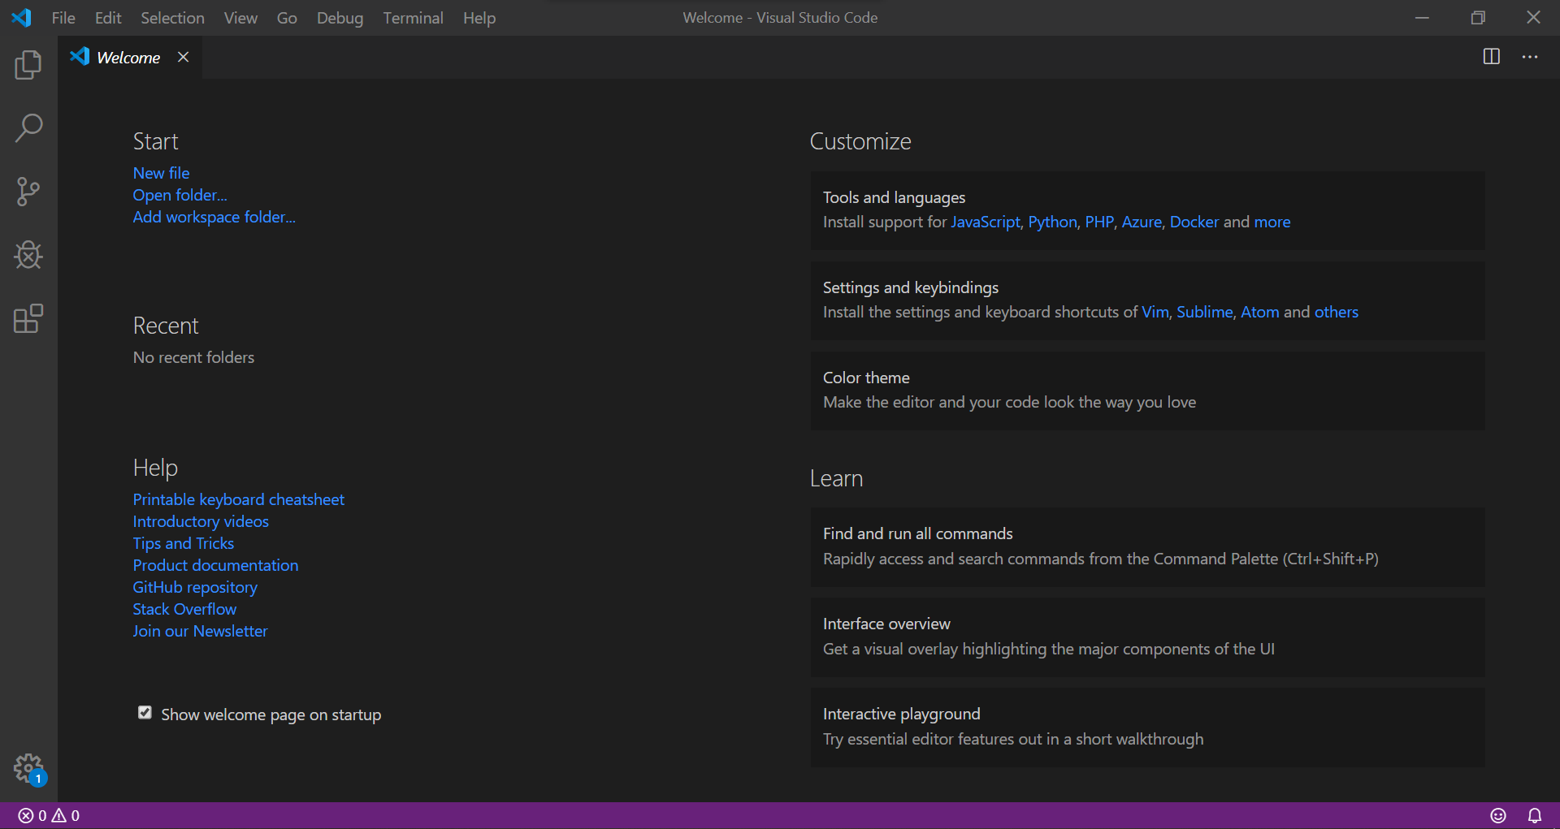This screenshot has height=829, width=1560.
Task: Open the Split Editor icon
Action: (1493, 56)
